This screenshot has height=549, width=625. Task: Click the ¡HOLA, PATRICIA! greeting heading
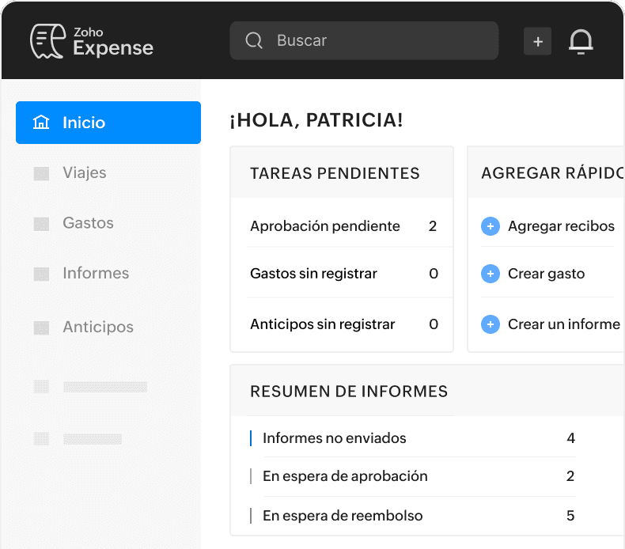pyautogui.click(x=316, y=120)
